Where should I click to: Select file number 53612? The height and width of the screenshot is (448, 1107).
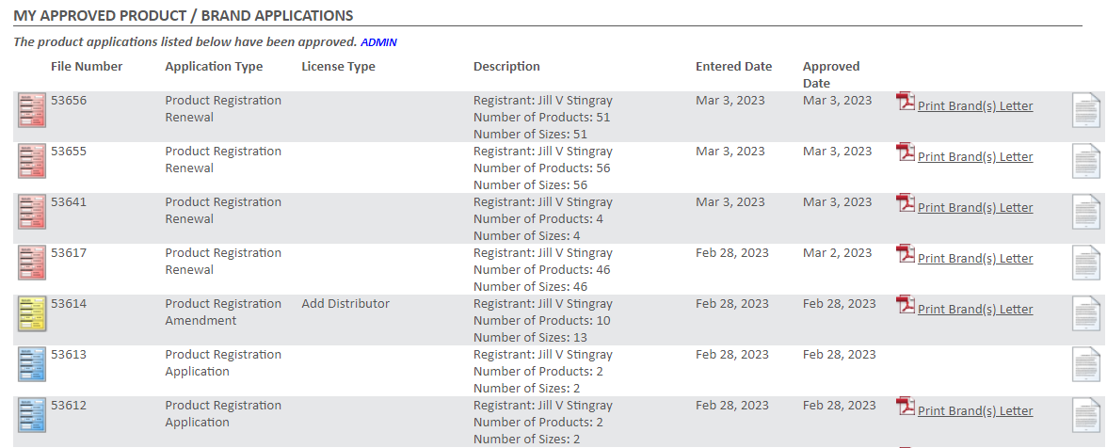[x=69, y=405]
